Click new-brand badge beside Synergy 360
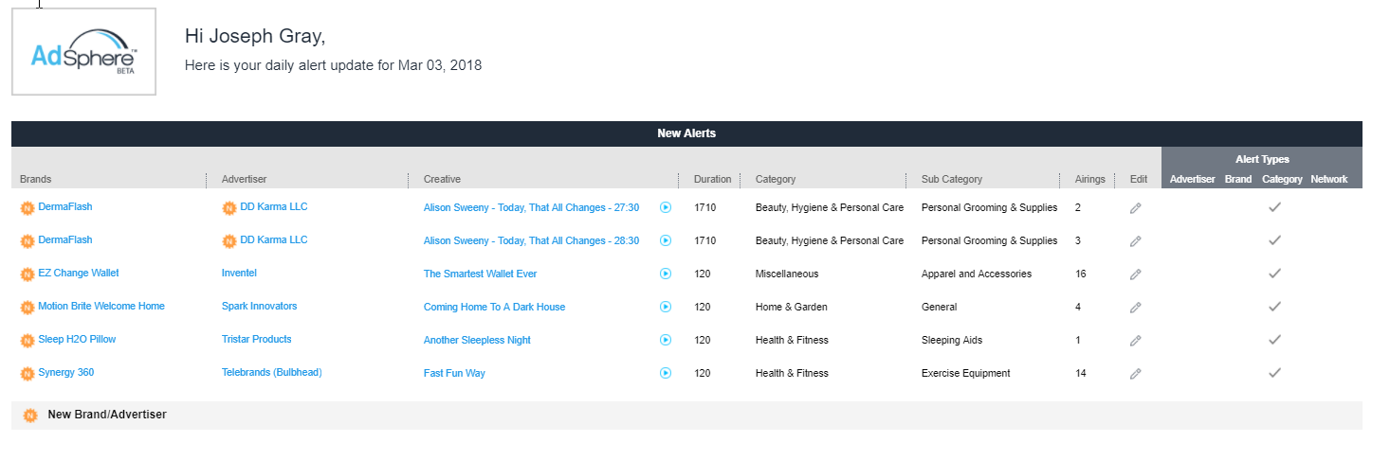Viewport: 1390px width, 460px height. [x=27, y=374]
